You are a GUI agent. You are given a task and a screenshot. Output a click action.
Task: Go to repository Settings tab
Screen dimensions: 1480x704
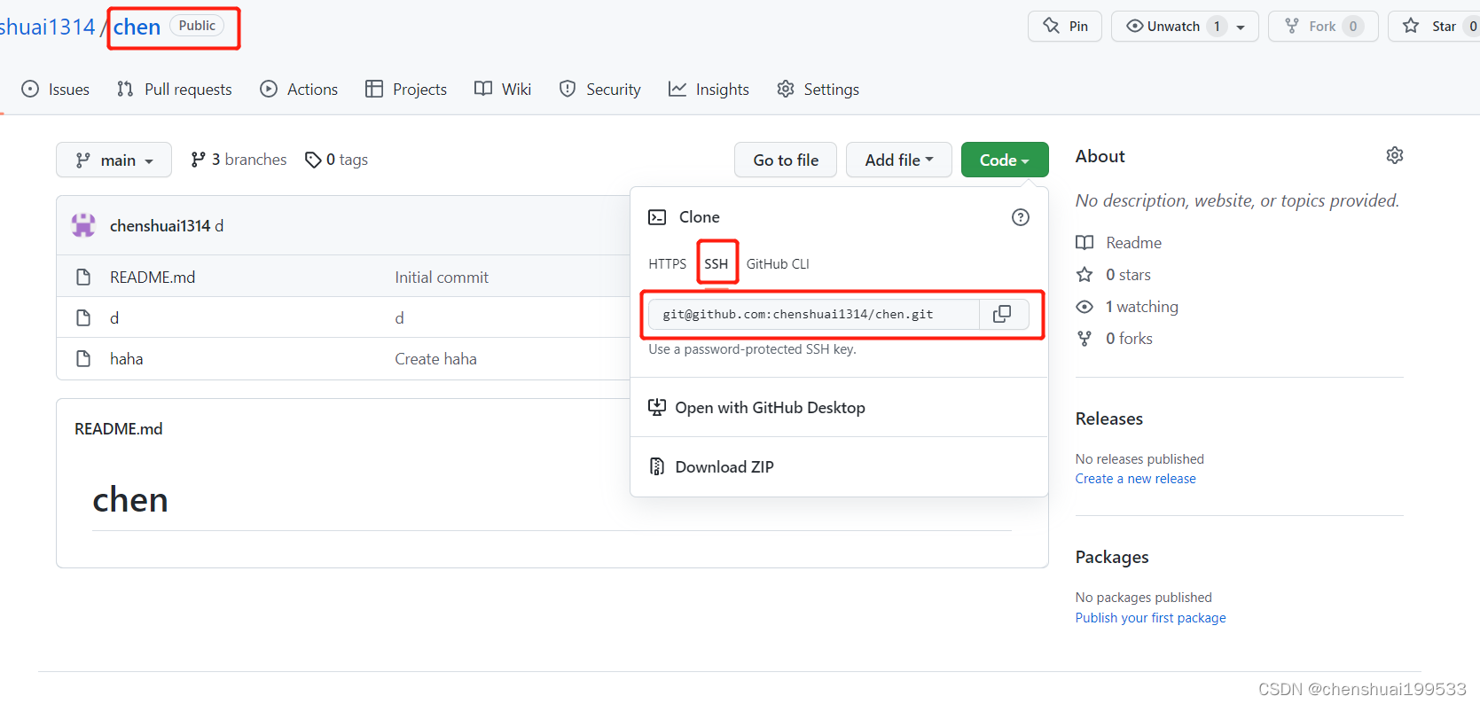click(818, 90)
